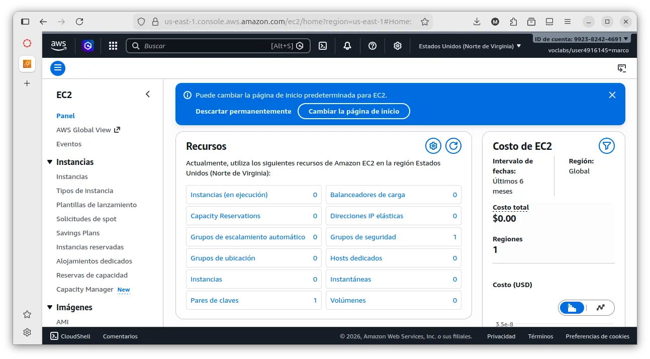
Task: Click the AWS logo home icon
Action: click(59, 46)
